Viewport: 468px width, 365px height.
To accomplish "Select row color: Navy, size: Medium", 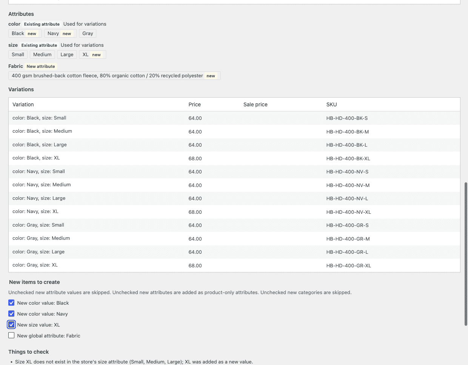I will pyautogui.click(x=234, y=185).
